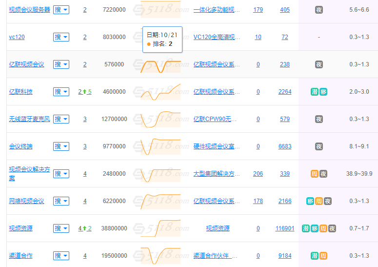The height and width of the screenshot is (267, 378).
Task: Open keyword link 会议终端
Action: click(x=21, y=146)
